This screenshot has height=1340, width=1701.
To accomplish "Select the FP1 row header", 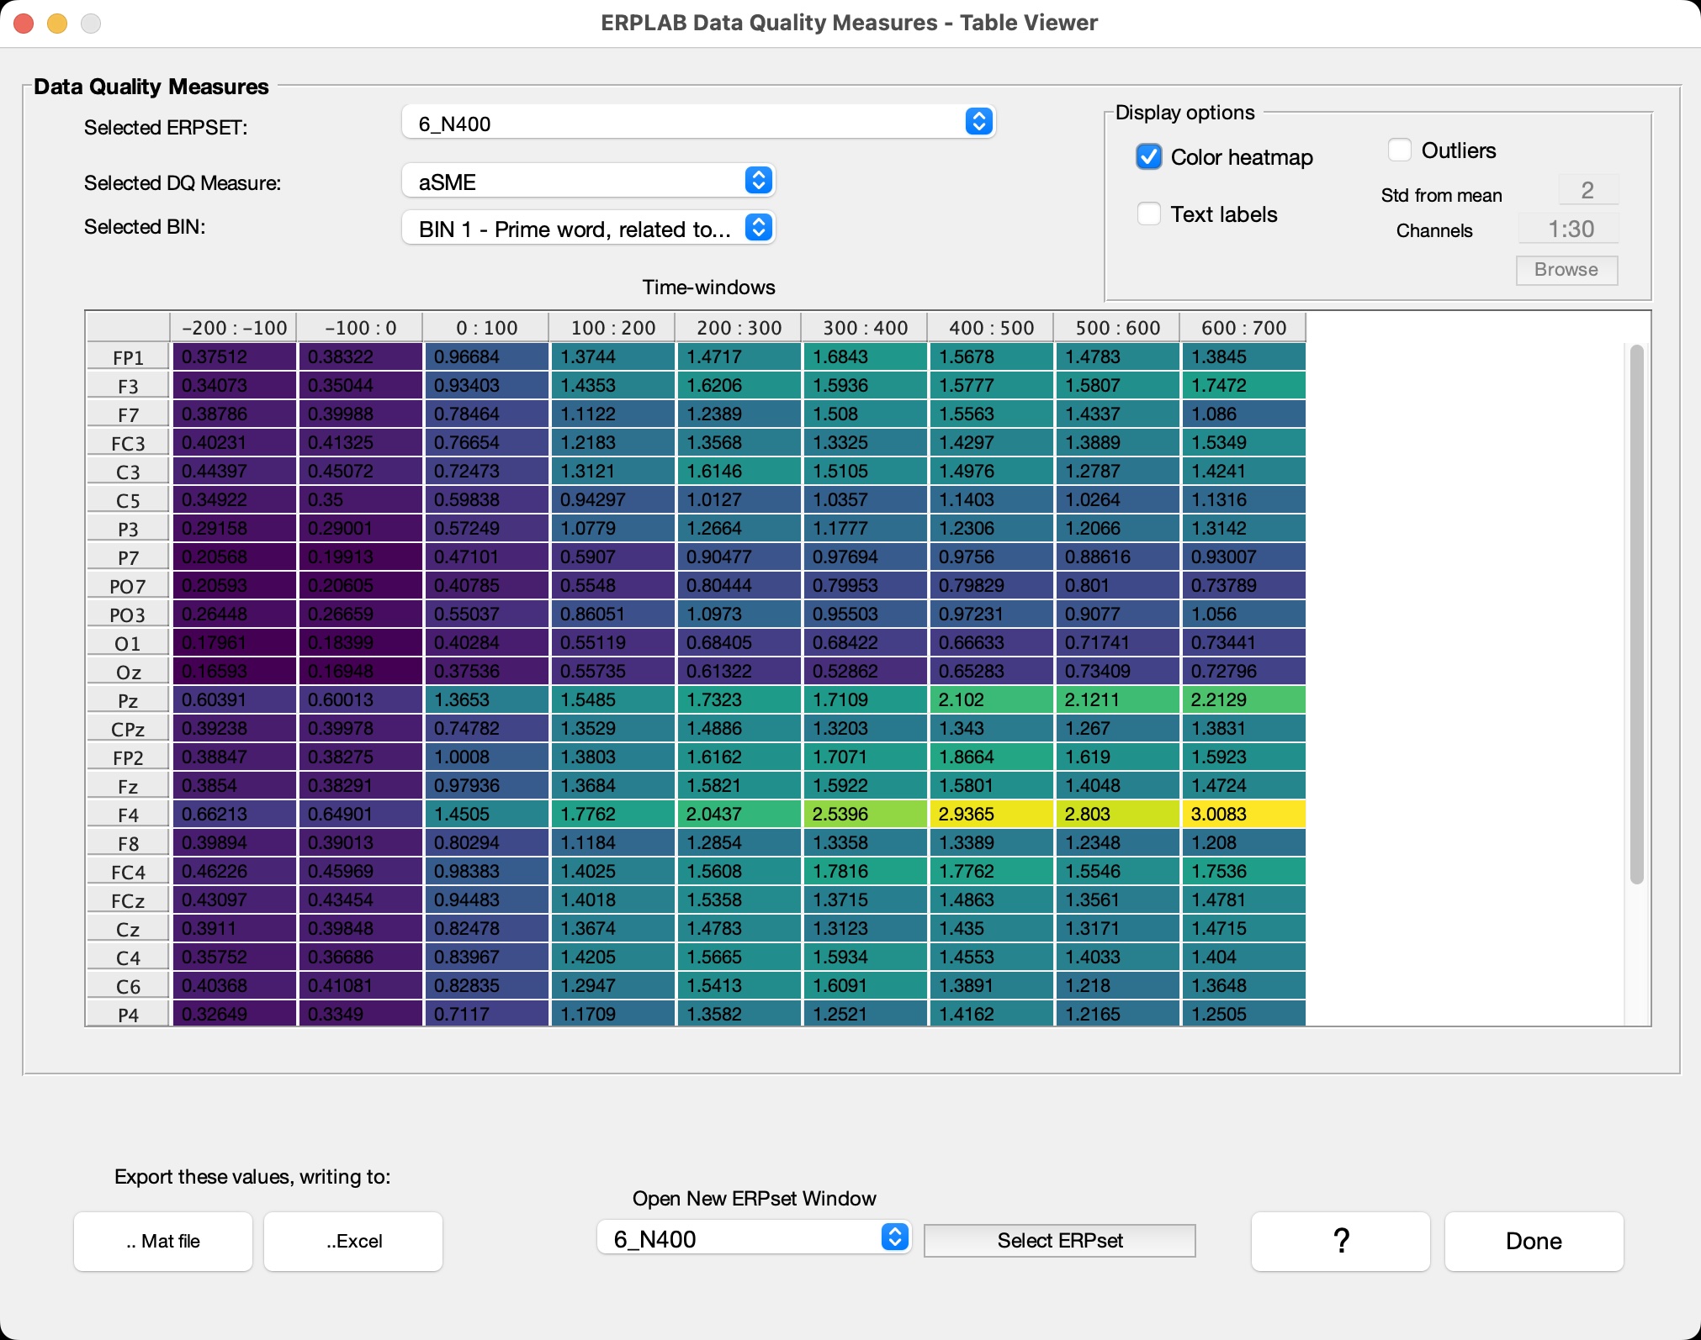I will click(x=128, y=357).
